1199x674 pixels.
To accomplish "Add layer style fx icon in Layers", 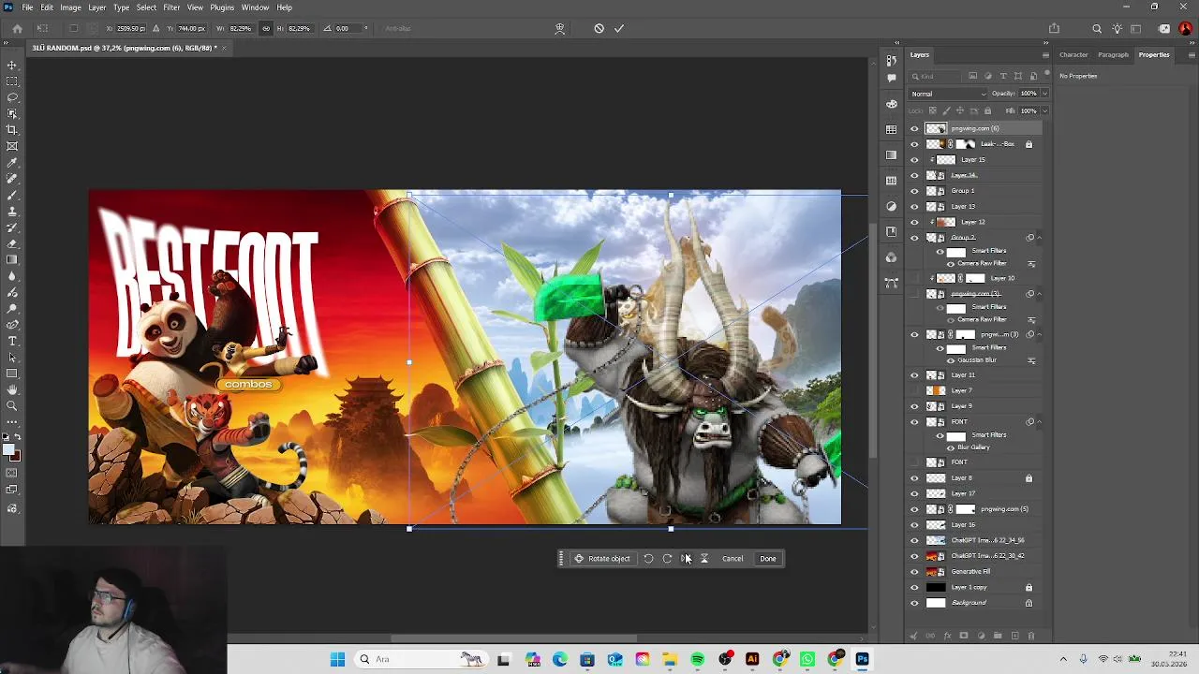I will 947,636.
